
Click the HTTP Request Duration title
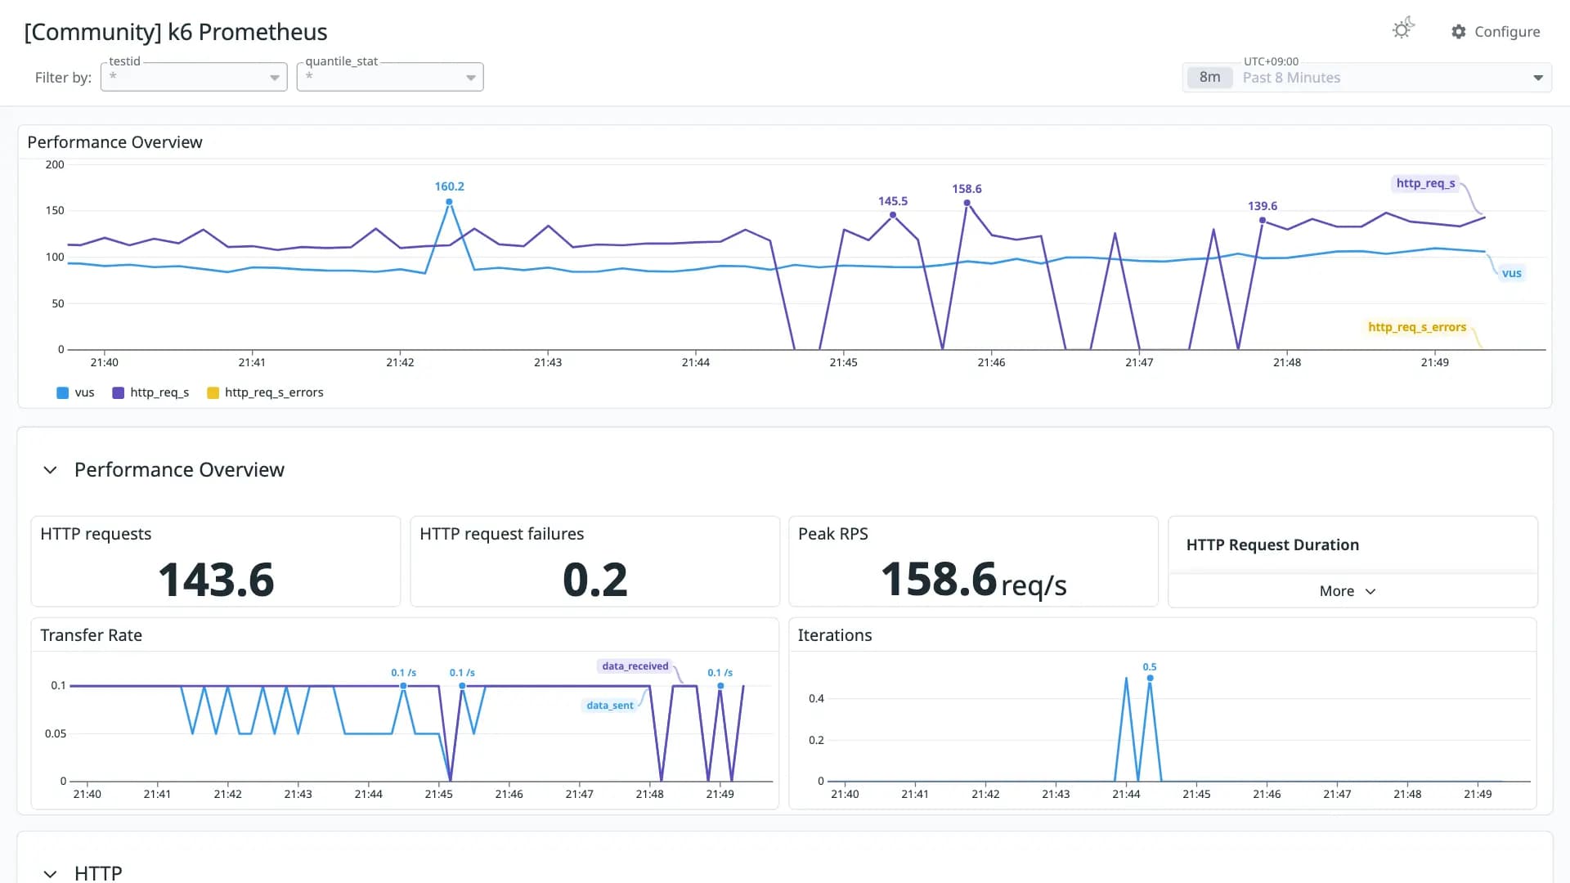coord(1272,545)
